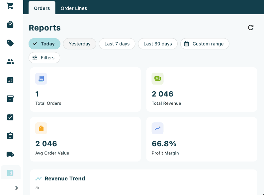
Task: Open the price tag sidebar icon
Action: [10, 43]
